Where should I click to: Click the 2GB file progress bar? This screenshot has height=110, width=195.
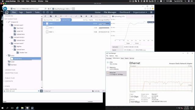[x=104, y=28]
